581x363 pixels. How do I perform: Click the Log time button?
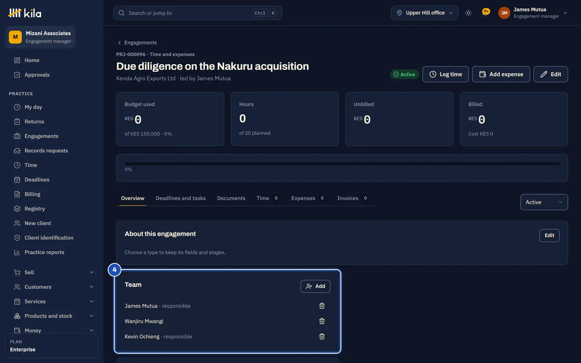point(445,74)
